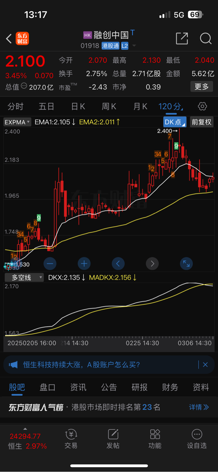Expand stock title dropdown triangle
218x472 pixels.
tap(134, 46)
